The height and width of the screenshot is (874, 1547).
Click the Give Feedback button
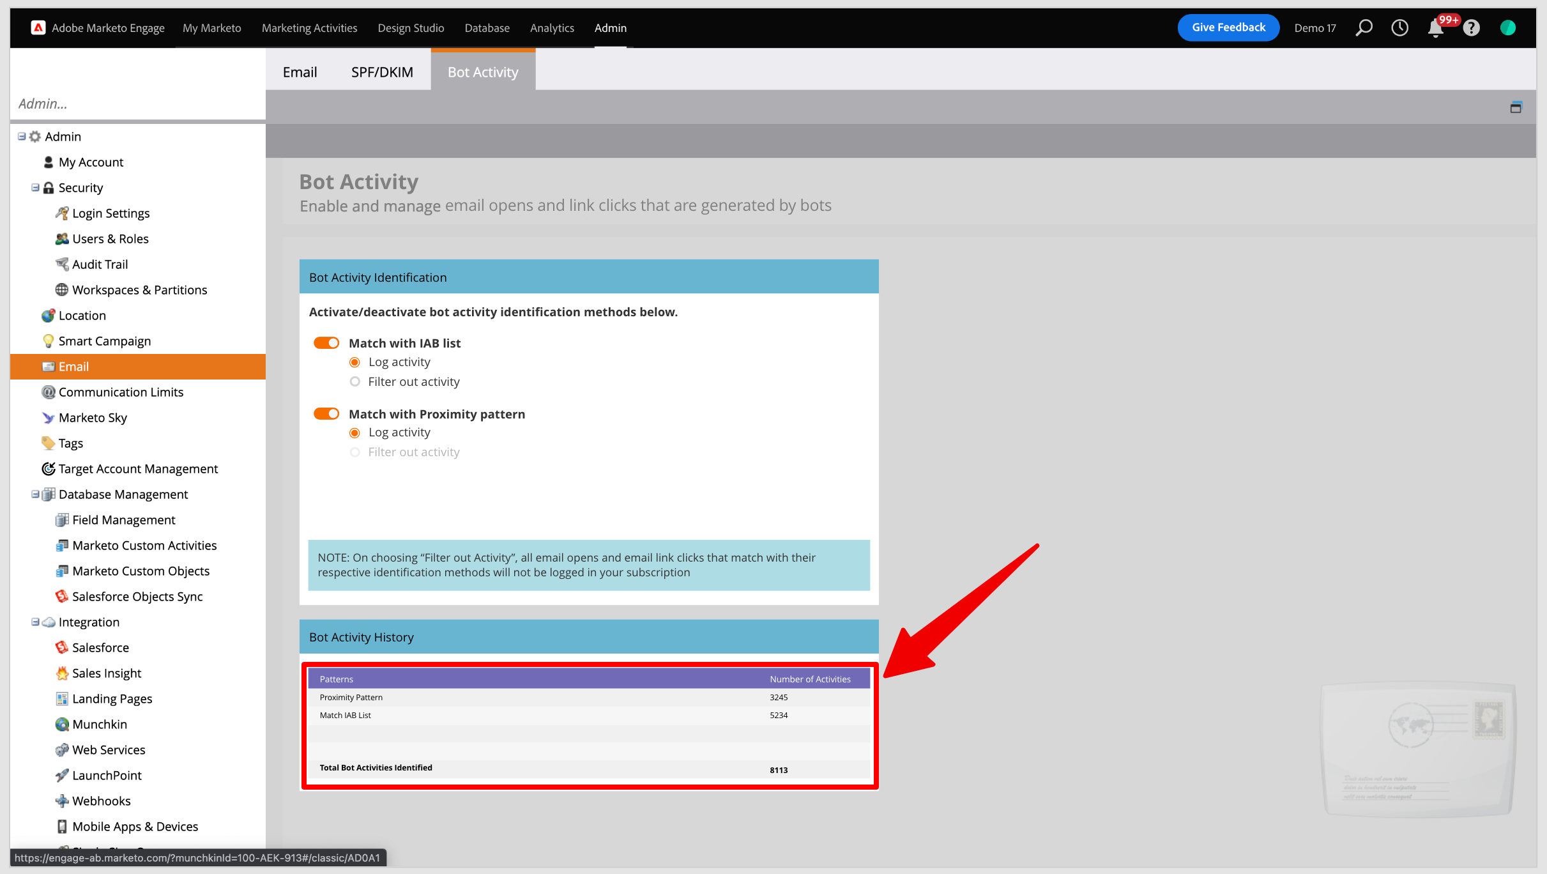pos(1228,27)
